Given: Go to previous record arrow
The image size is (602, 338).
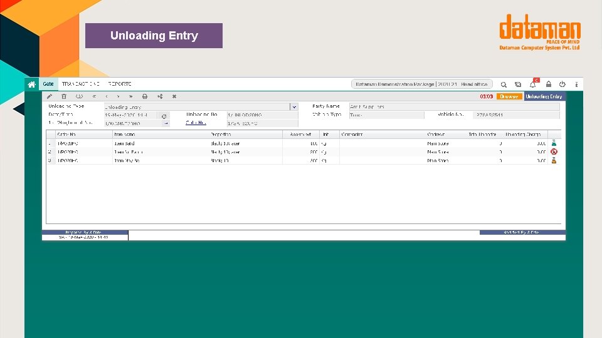Looking at the screenshot, I should tap(107, 96).
